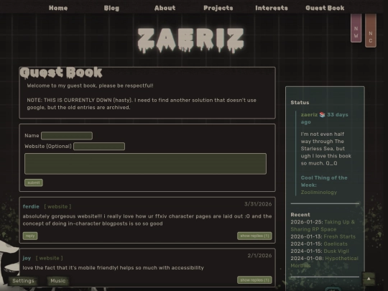
Task: Submit the guest book entry
Action: [x=34, y=183]
